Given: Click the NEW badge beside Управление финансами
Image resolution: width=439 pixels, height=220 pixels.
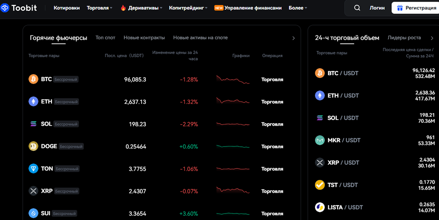Looking at the screenshot, I should (x=219, y=8).
